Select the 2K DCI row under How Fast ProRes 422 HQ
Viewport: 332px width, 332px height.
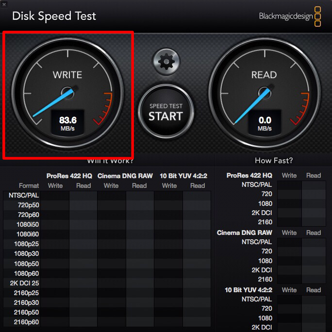pos(289,213)
